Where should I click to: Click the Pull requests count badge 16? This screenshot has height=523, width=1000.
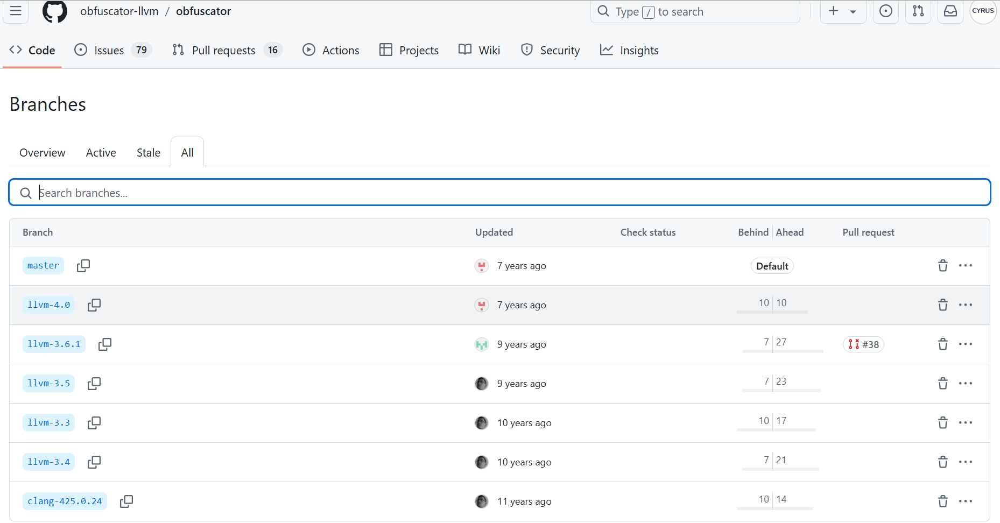click(x=273, y=50)
